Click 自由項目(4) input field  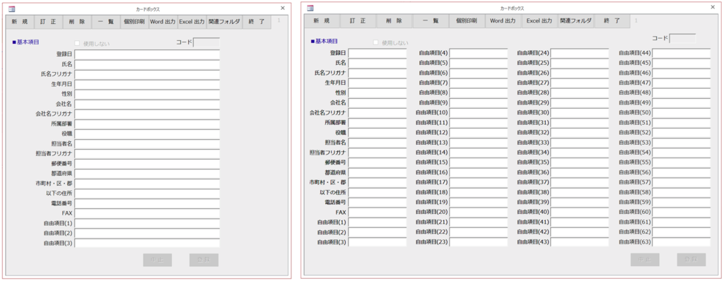click(x=479, y=53)
